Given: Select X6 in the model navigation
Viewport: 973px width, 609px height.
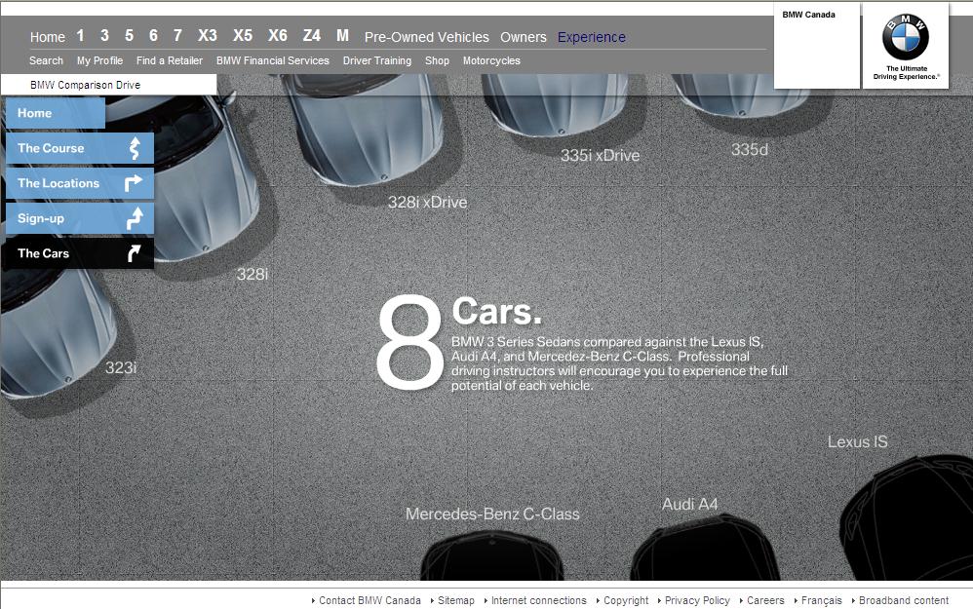Looking at the screenshot, I should click(x=278, y=36).
